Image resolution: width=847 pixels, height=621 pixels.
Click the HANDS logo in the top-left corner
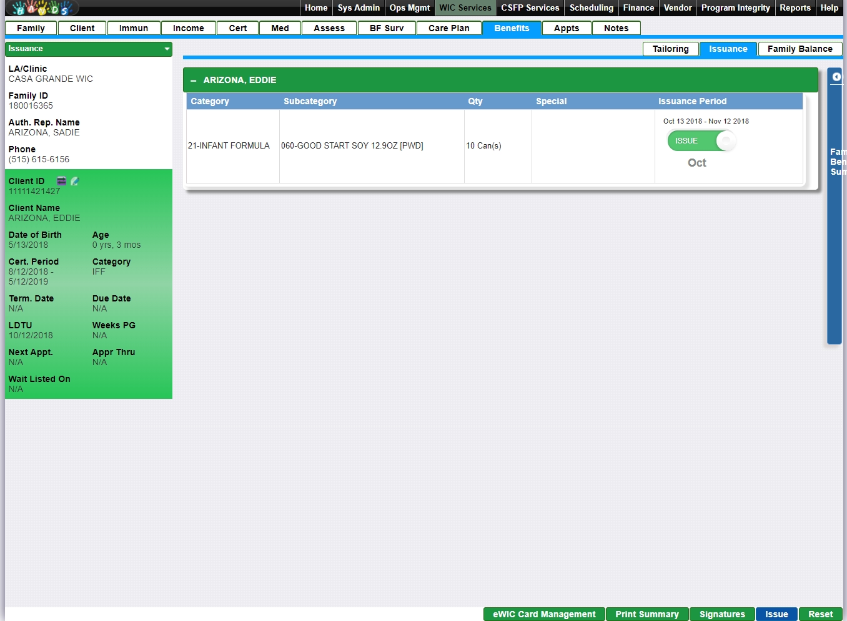[42, 8]
